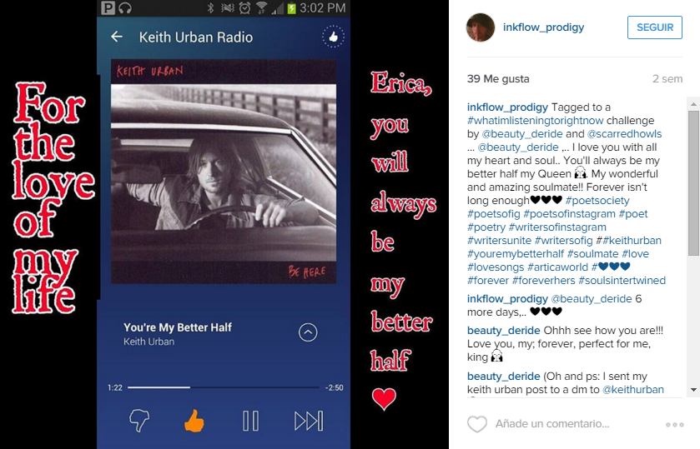Screen dimensions: 700x449
Task: Click the SEGUIR follow button
Action: (x=654, y=27)
